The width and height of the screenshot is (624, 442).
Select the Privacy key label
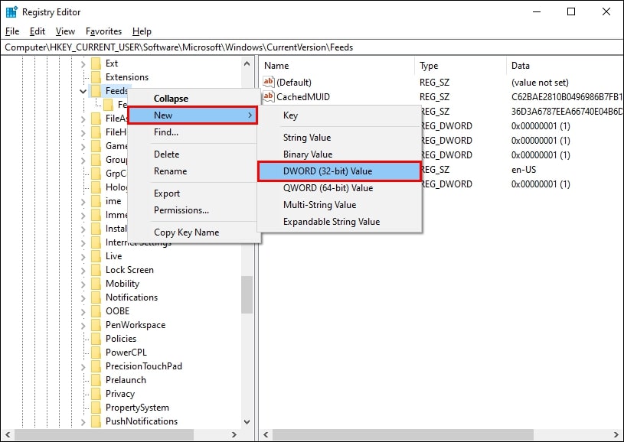(x=120, y=394)
